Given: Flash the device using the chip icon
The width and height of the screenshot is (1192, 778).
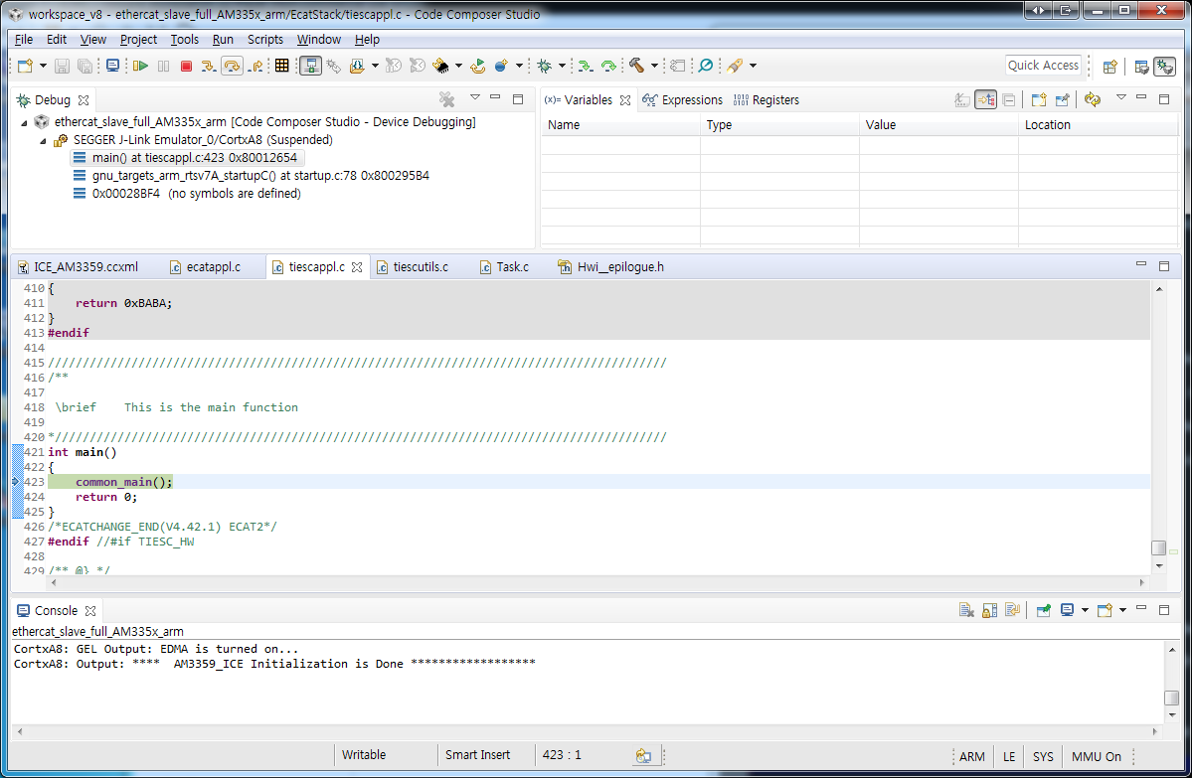Looking at the screenshot, I should [x=440, y=66].
